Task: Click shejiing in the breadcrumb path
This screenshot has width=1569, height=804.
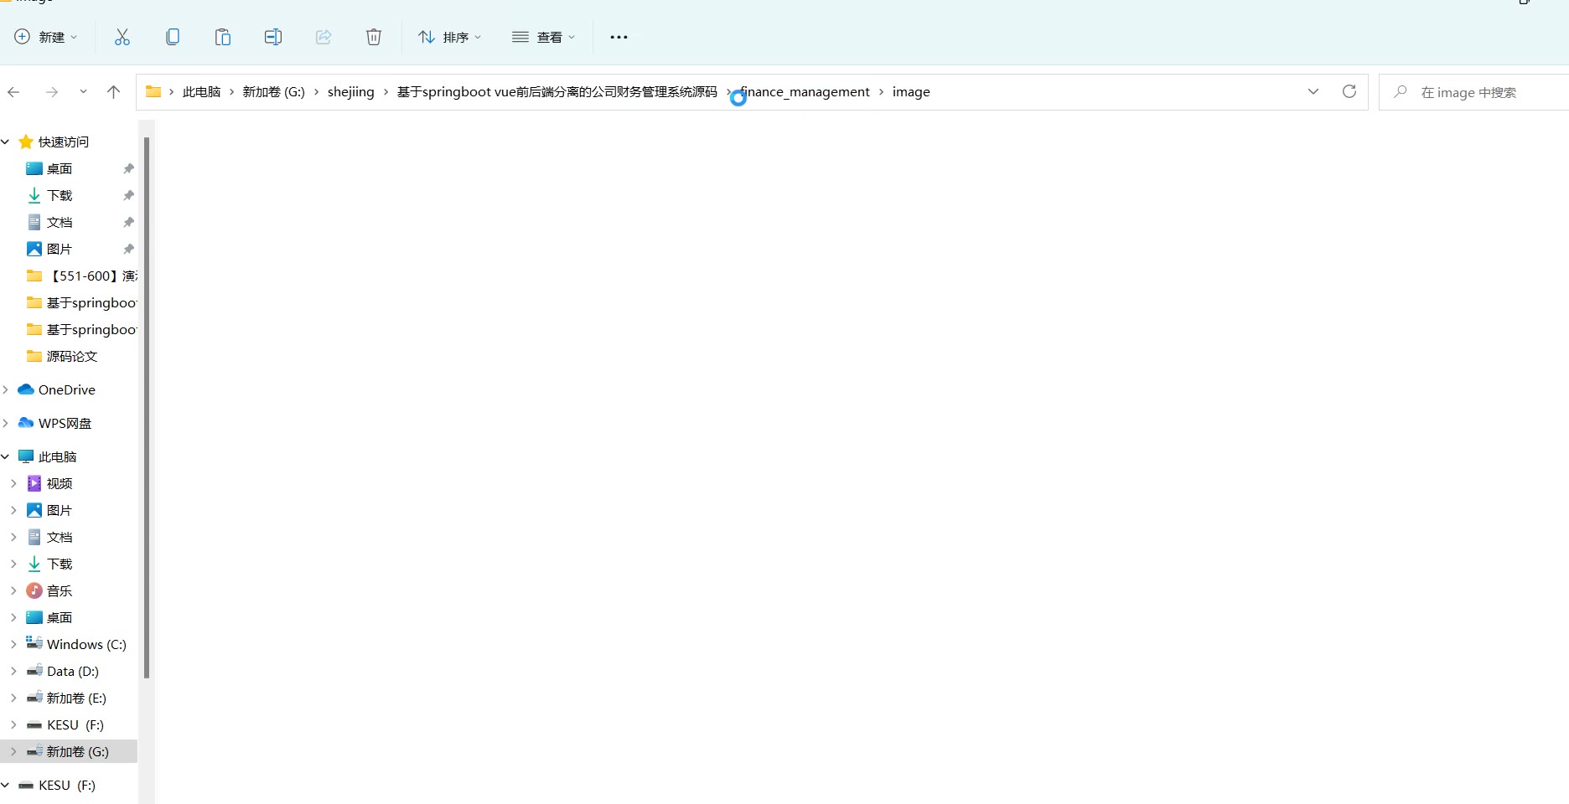Action: coord(351,92)
